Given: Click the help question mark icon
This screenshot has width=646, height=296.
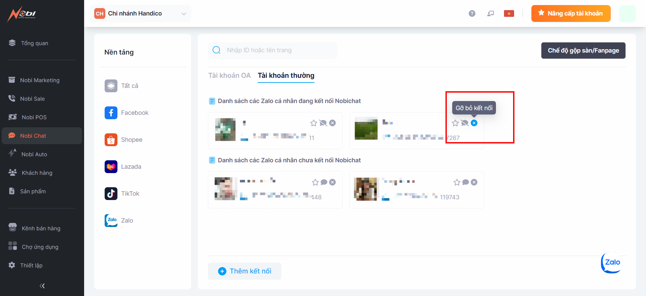Looking at the screenshot, I should (x=472, y=13).
